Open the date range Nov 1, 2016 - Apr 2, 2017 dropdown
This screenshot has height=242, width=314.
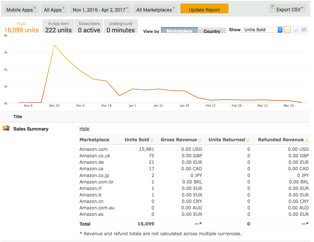pos(100,9)
